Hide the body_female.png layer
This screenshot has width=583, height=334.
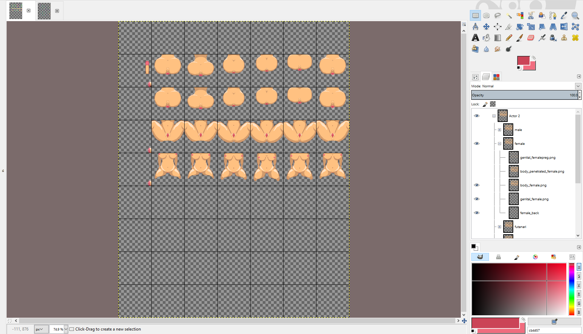click(x=476, y=185)
